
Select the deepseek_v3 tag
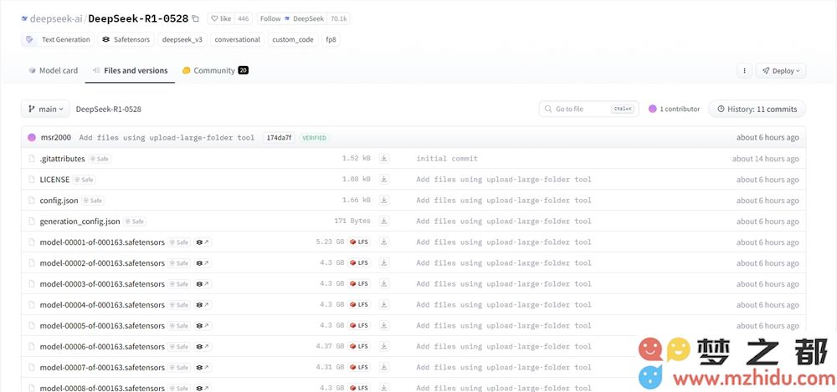tap(182, 39)
